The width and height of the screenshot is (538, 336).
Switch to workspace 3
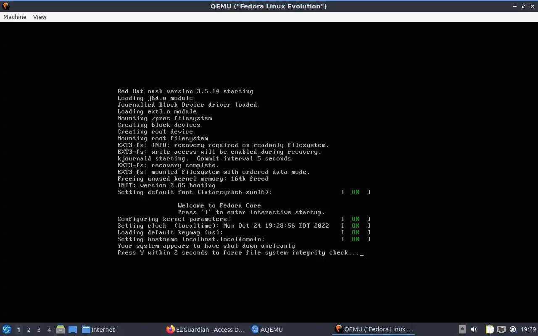39,330
